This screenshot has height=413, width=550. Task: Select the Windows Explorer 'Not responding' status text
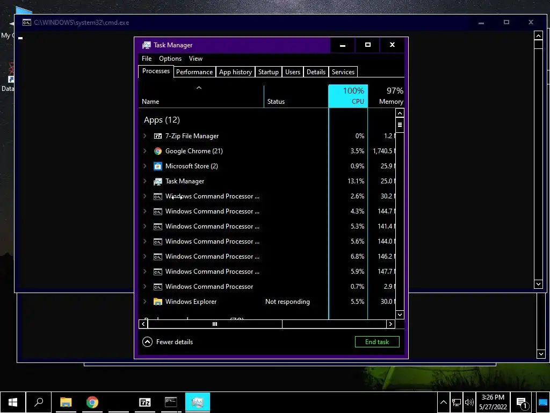tap(287, 302)
